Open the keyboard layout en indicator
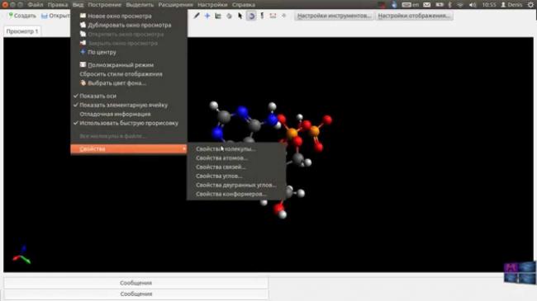 click(411, 5)
